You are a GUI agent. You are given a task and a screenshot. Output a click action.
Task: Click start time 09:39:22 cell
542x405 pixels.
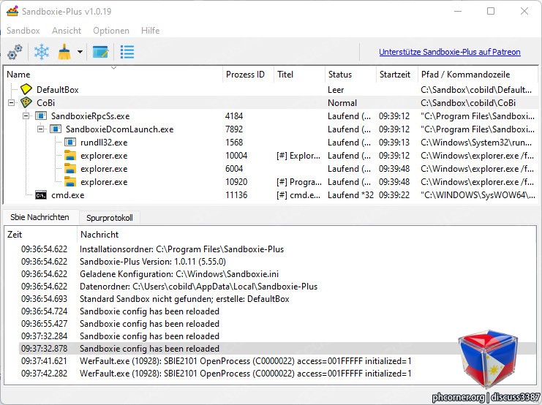pos(394,195)
